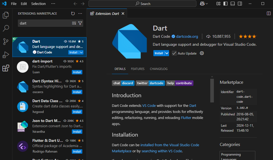
Task: Open 'searching within VS Code' link
Action: 162,151
